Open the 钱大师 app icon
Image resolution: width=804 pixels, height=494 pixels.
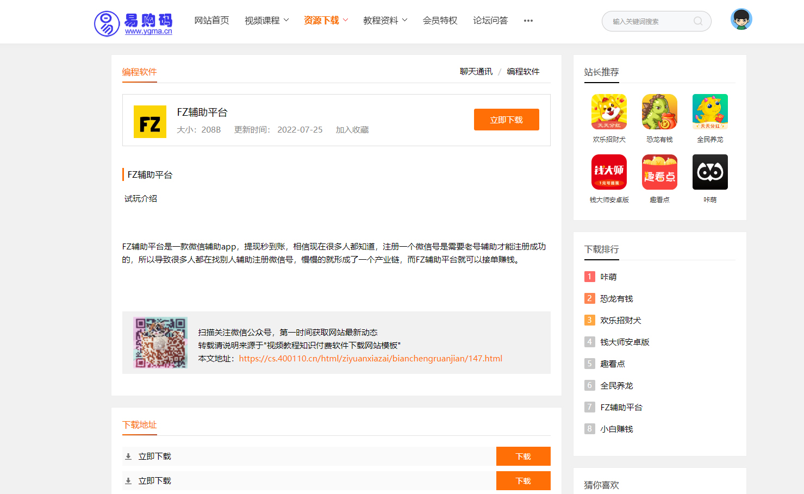[609, 172]
